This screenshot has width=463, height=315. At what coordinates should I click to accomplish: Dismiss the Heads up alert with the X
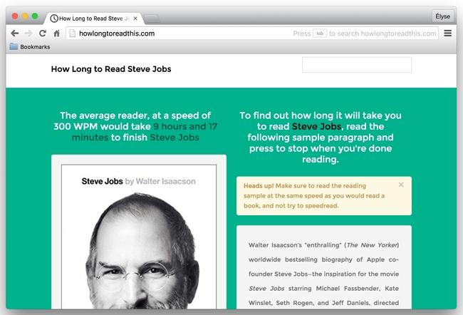tap(401, 185)
